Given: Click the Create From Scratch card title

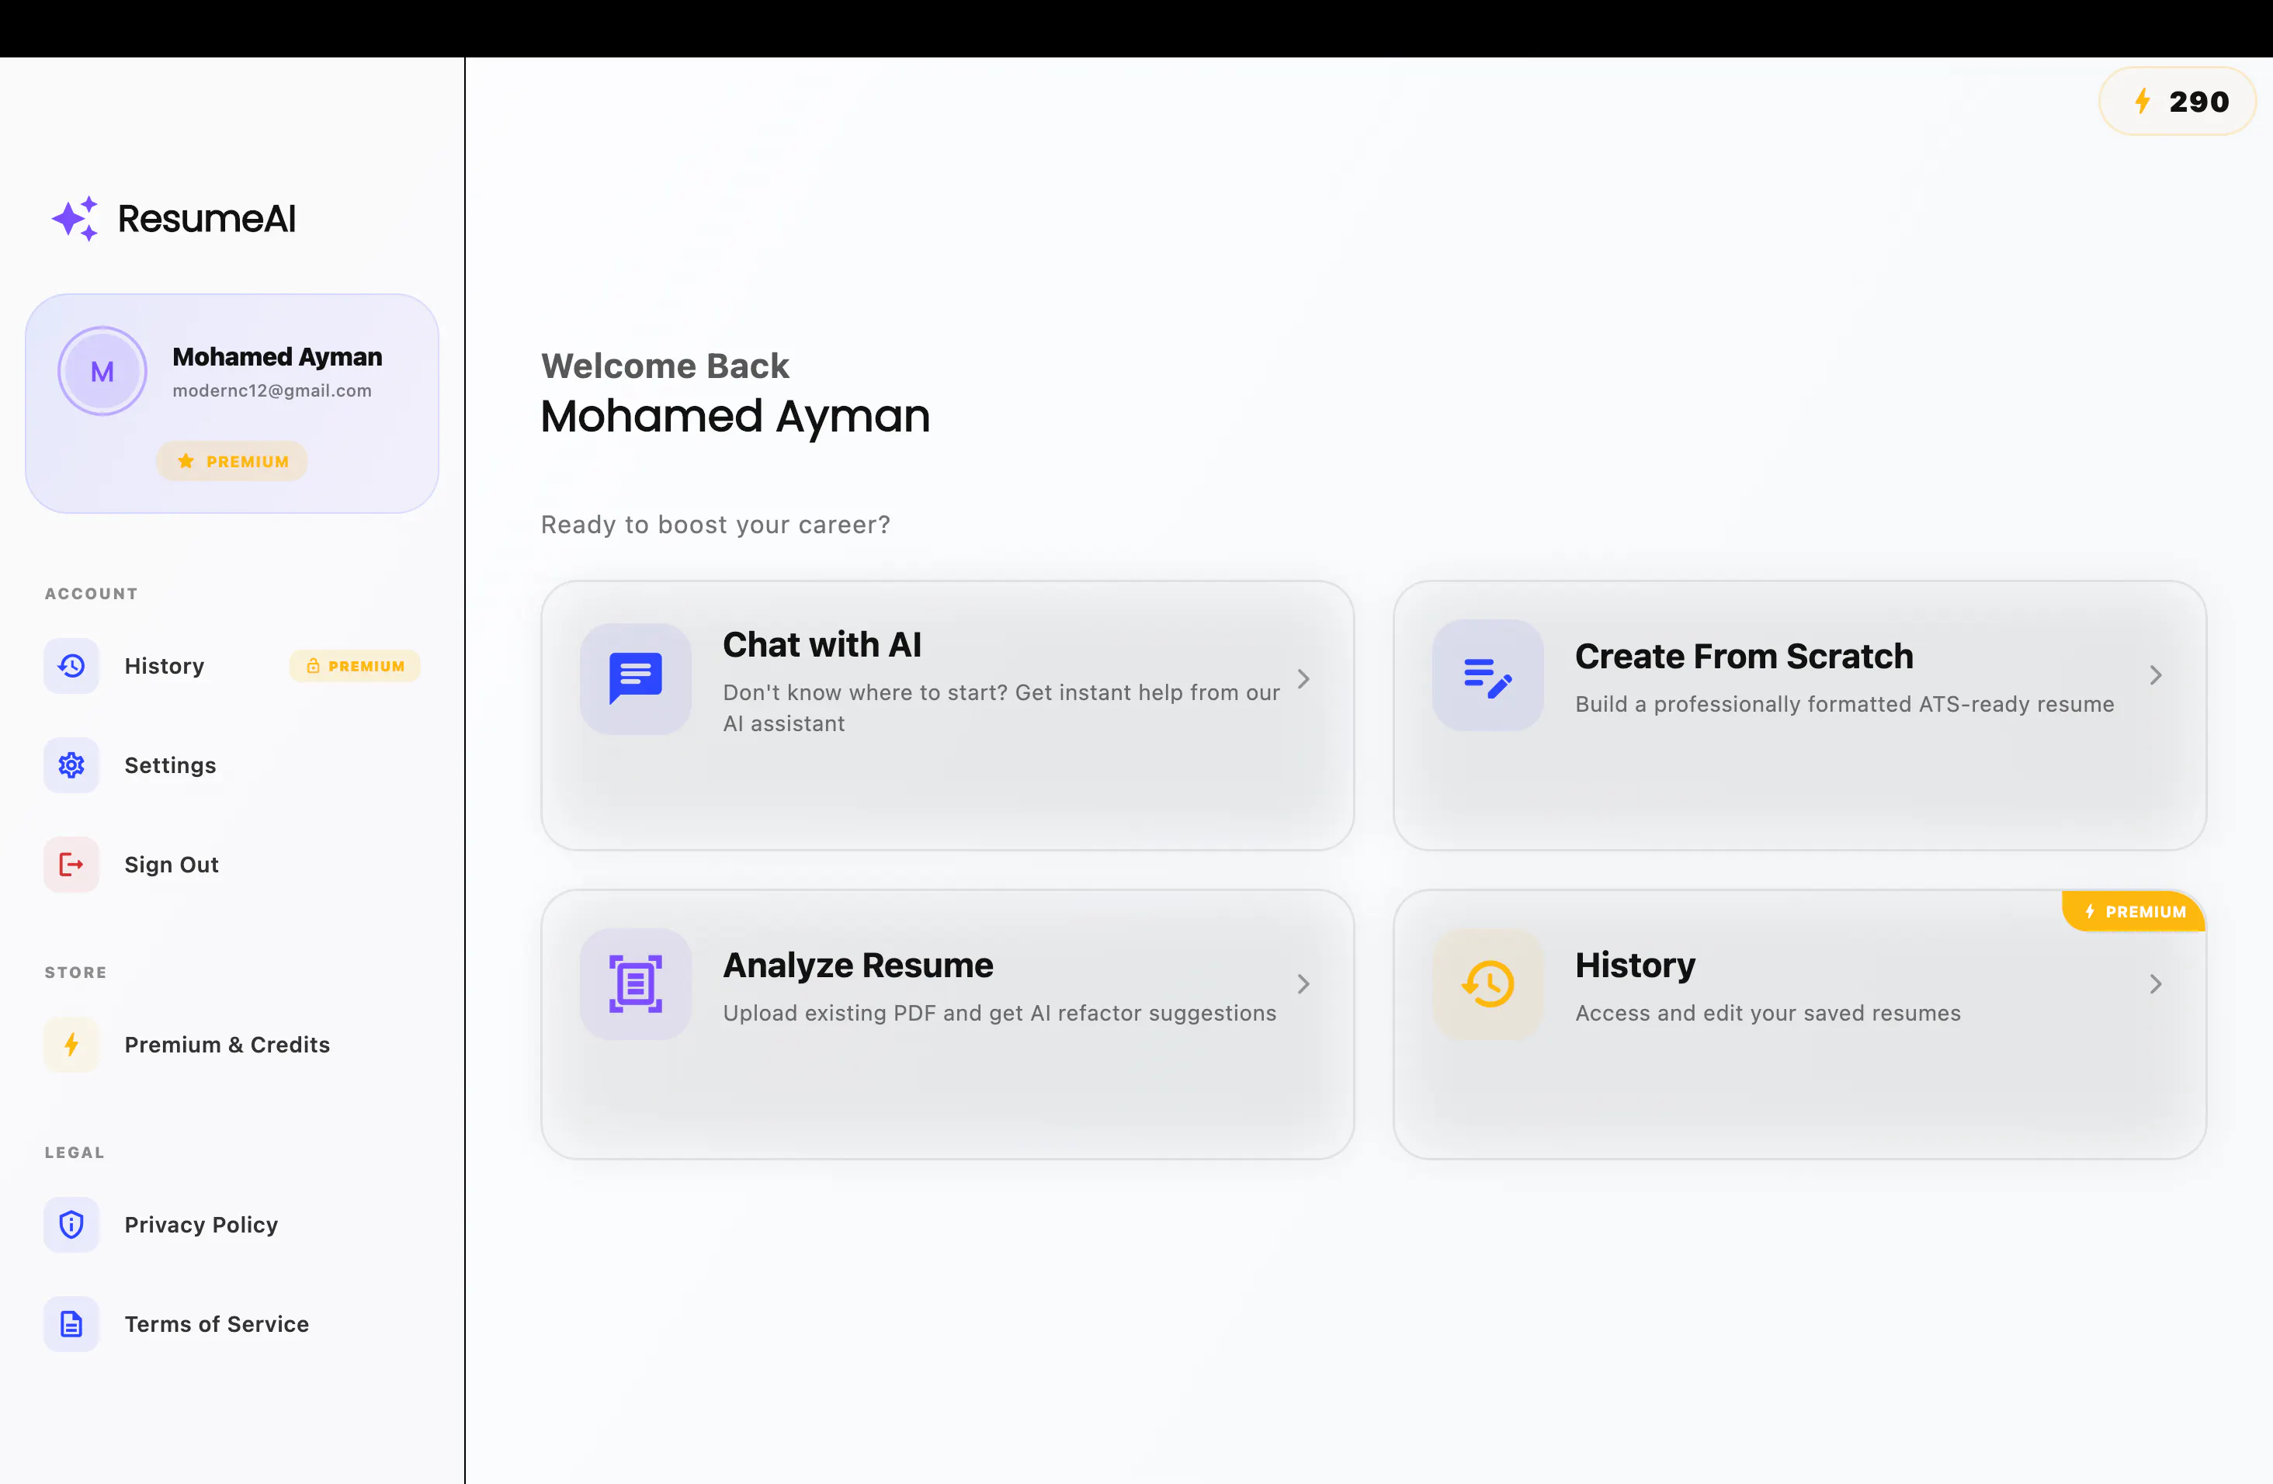Looking at the screenshot, I should [x=1744, y=656].
